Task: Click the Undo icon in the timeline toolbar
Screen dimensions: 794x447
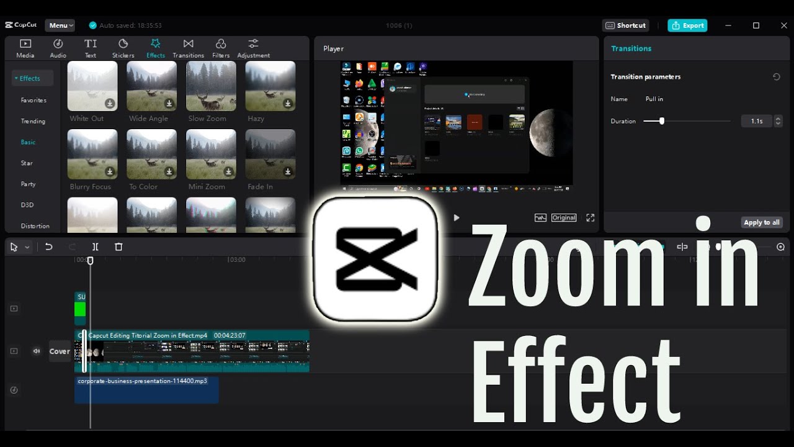Action: [49, 246]
